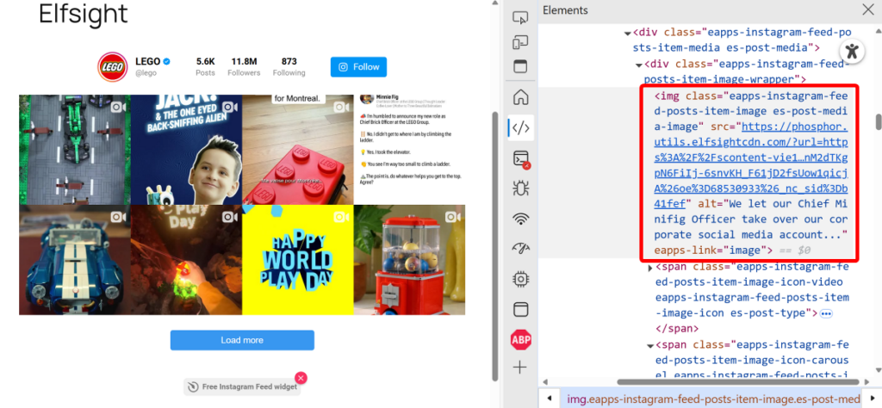
Task: Collapse the eapps-instagram-feed-posts-item-media div
Action: point(628,34)
